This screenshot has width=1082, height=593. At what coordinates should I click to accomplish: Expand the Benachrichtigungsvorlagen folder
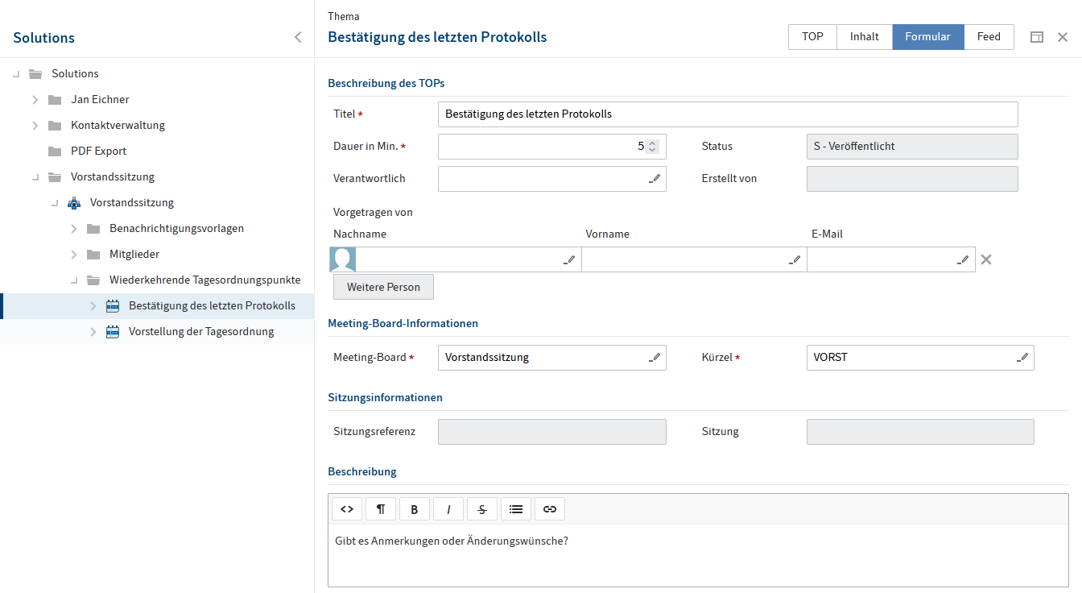tap(74, 229)
